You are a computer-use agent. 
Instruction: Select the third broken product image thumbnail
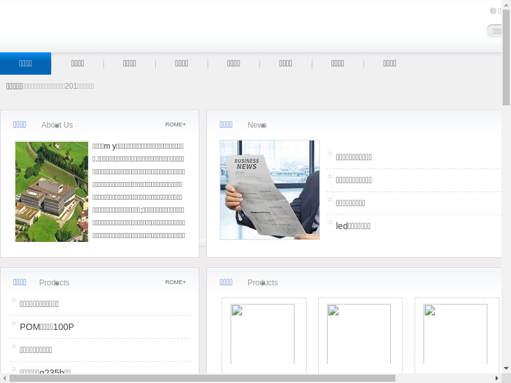pyautogui.click(x=455, y=334)
